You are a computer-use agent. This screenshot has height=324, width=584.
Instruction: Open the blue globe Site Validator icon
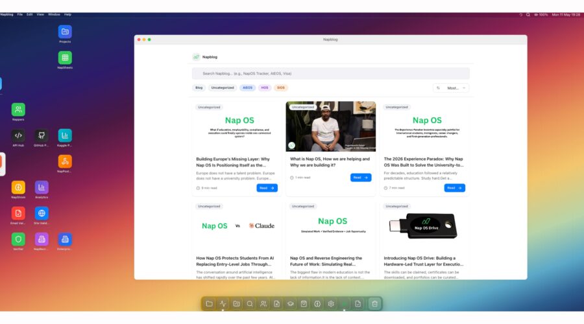click(x=42, y=213)
